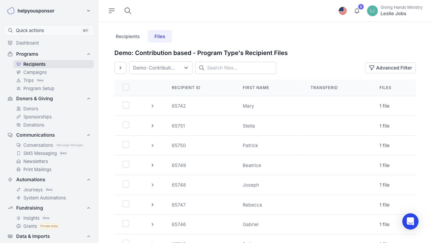Check the box for recipient 65742
This screenshot has height=243, width=432.
[126, 105]
